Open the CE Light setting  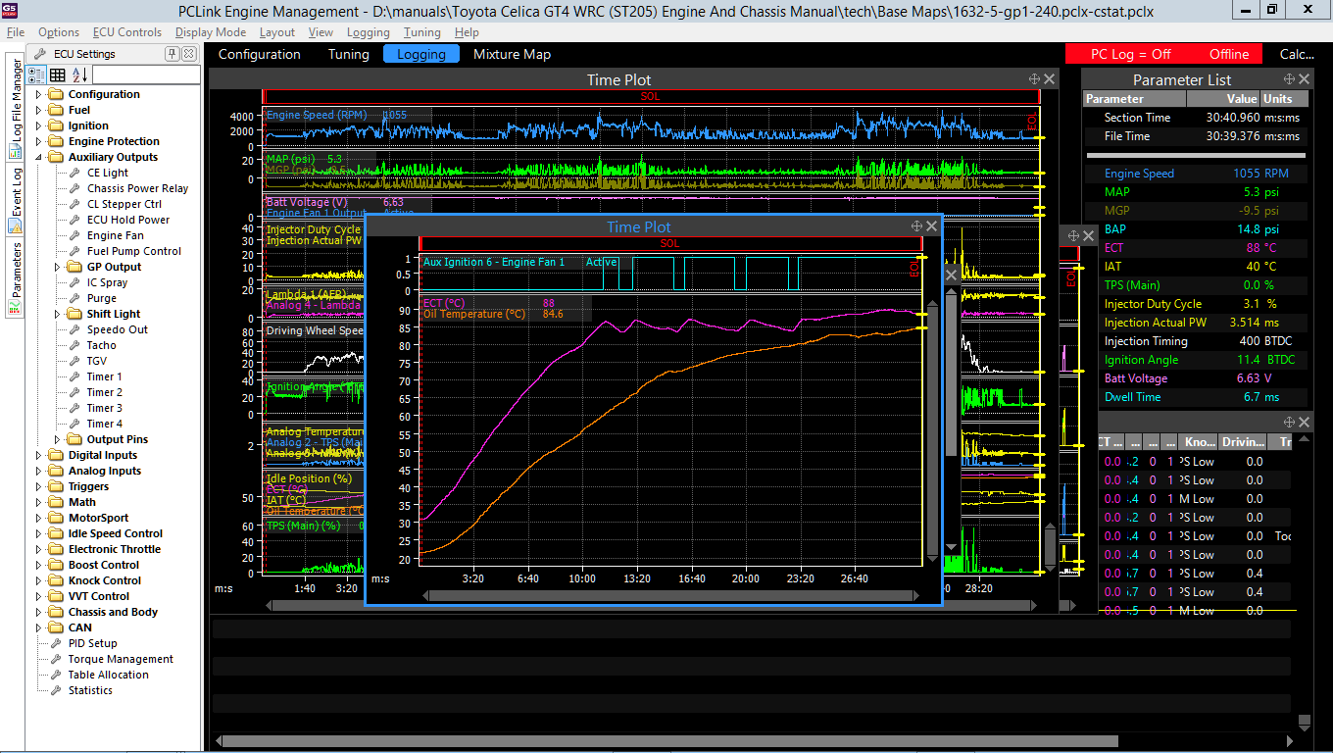(x=107, y=173)
